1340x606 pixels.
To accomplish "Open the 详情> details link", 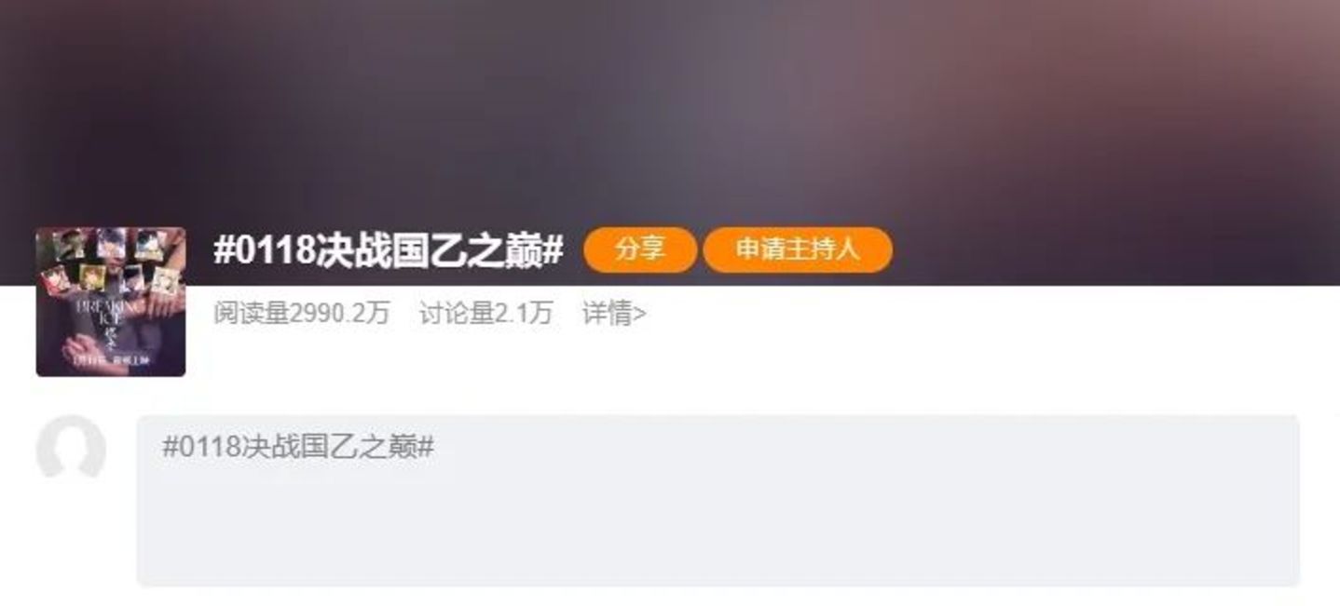I will click(x=614, y=314).
